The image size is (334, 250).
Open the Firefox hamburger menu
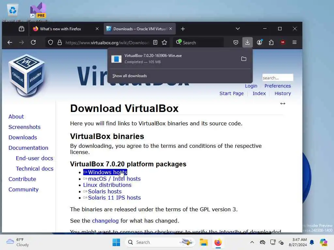pos(295,42)
